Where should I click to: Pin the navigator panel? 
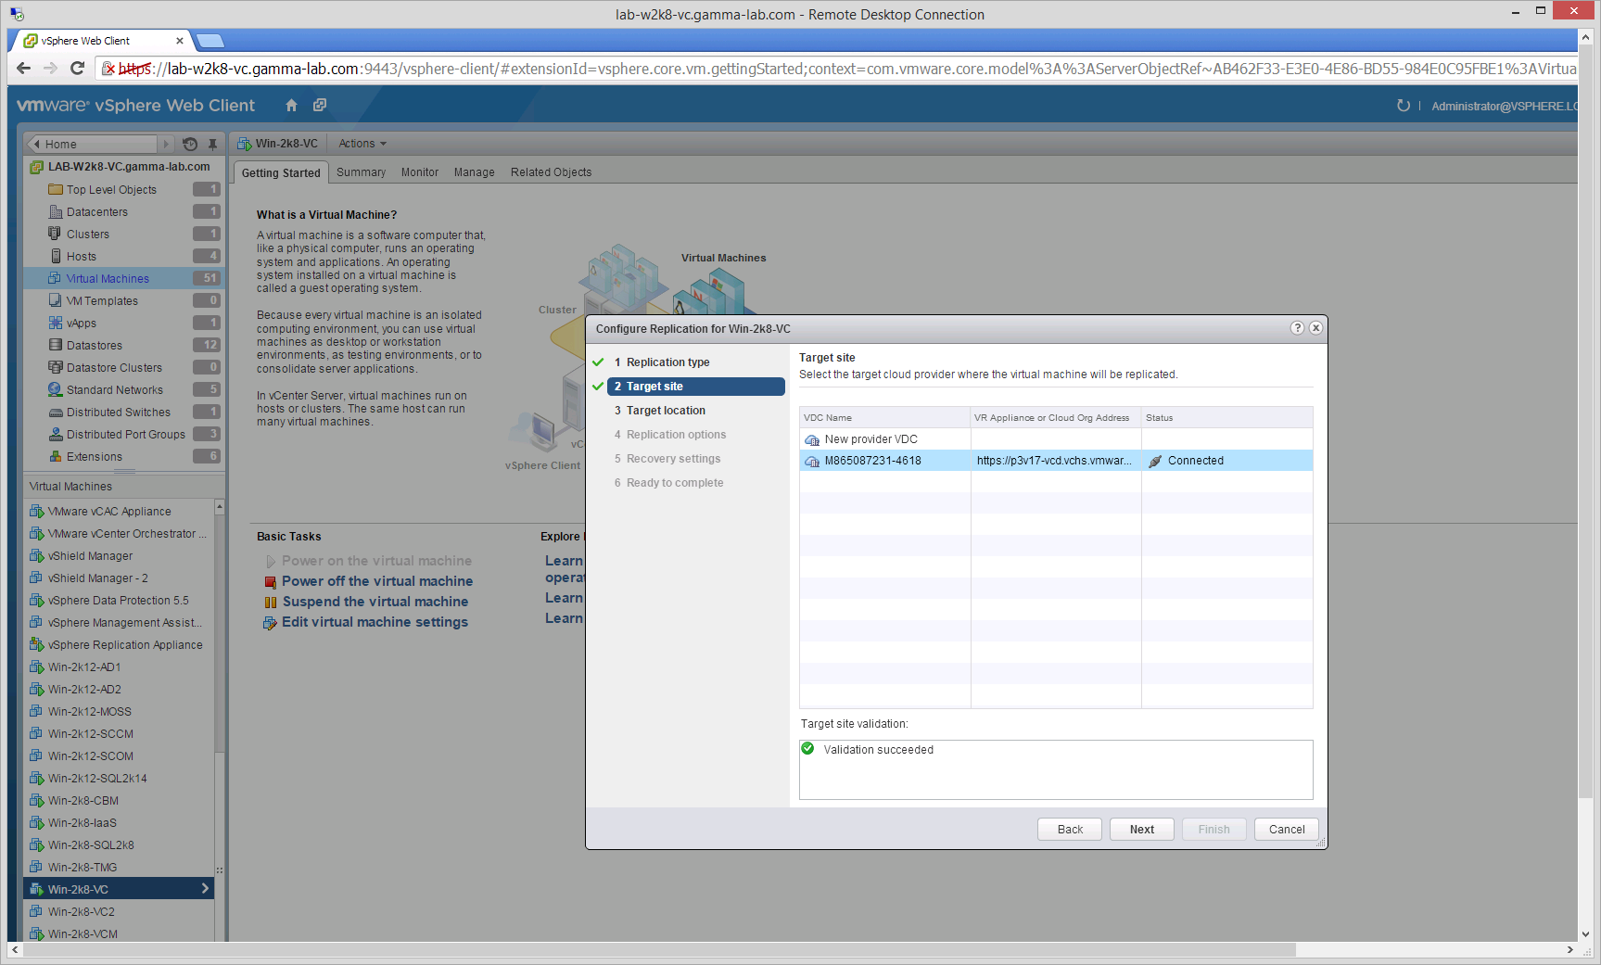click(212, 144)
